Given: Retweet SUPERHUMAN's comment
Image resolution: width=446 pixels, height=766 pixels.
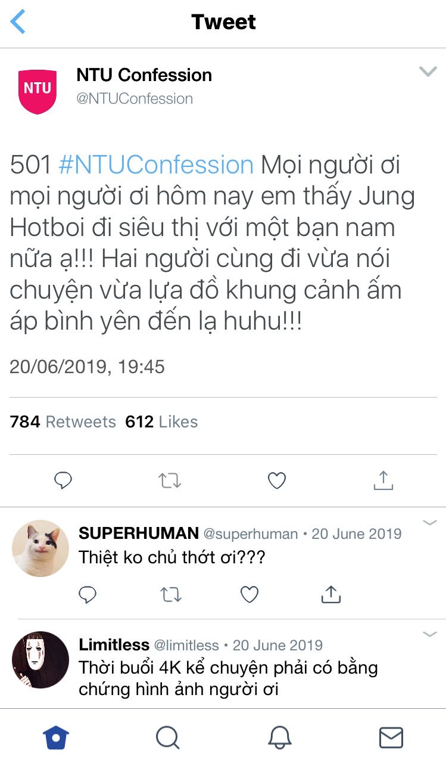Looking at the screenshot, I should [171, 594].
